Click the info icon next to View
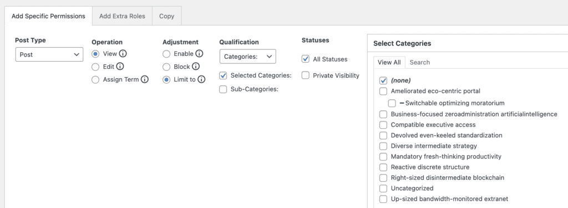The height and width of the screenshot is (208, 568). coord(123,54)
